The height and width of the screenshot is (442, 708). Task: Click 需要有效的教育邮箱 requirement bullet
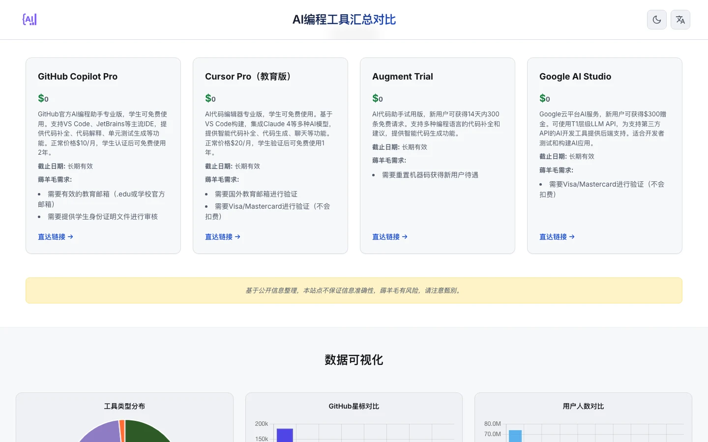coord(101,199)
